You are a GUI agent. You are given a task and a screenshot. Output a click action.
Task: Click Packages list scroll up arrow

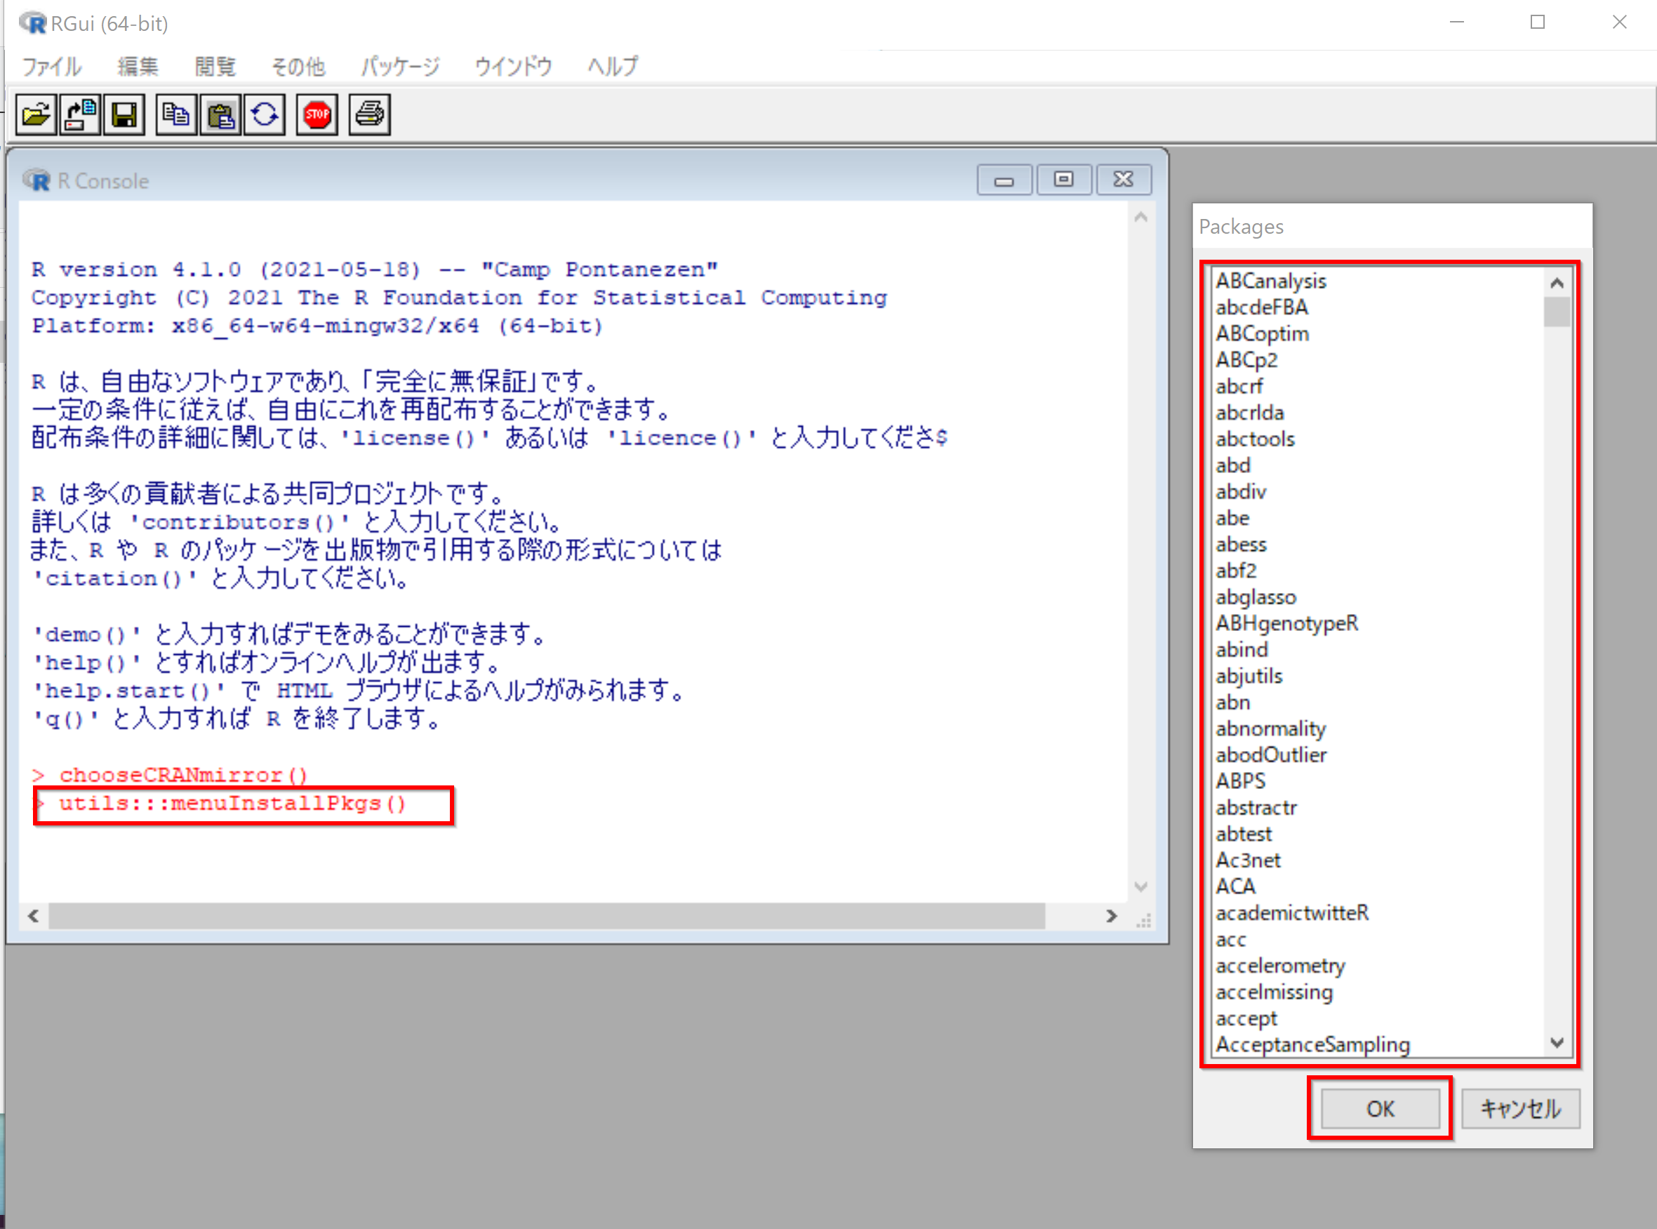[x=1557, y=284]
